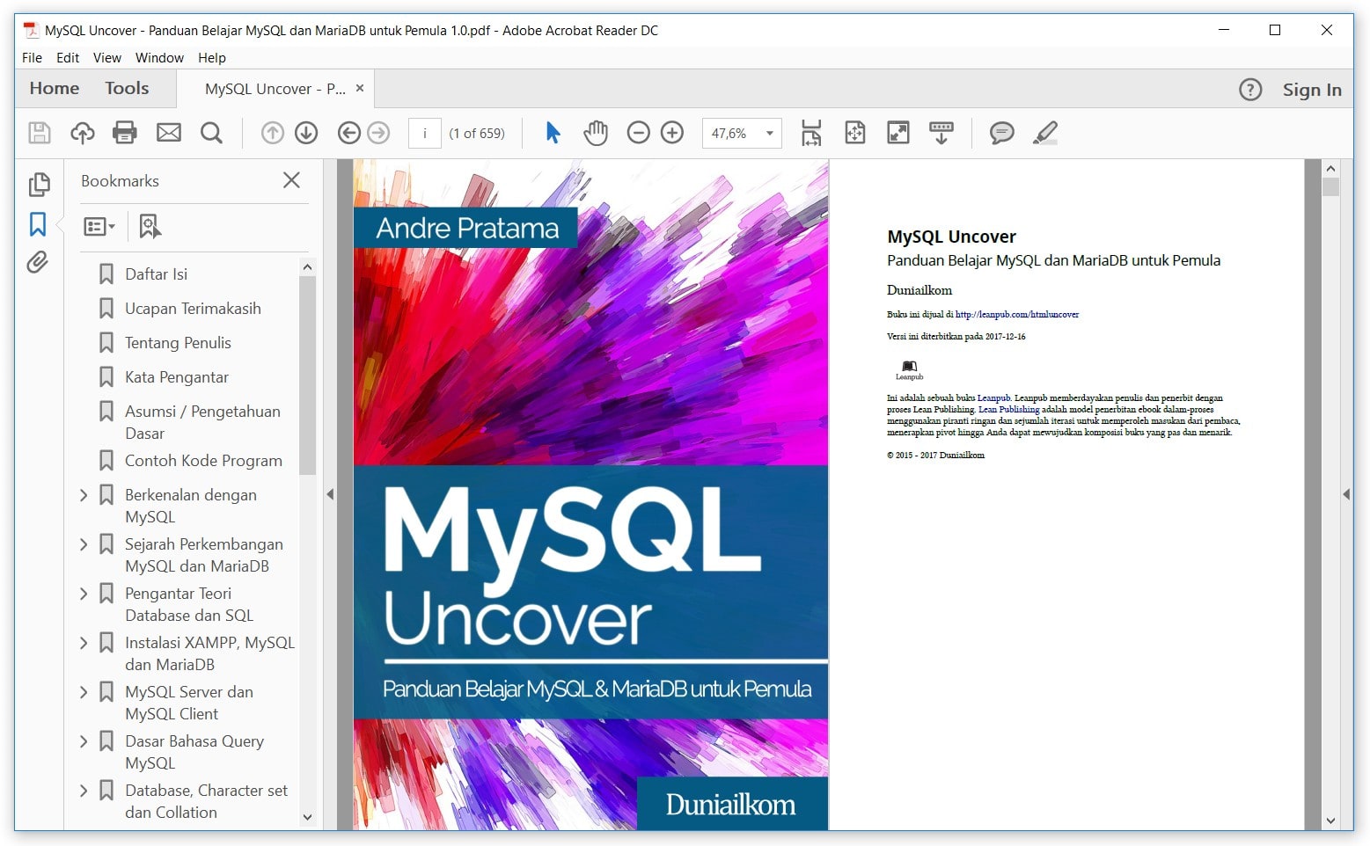Switch to the Home tab
1370x846 pixels.
[55, 89]
